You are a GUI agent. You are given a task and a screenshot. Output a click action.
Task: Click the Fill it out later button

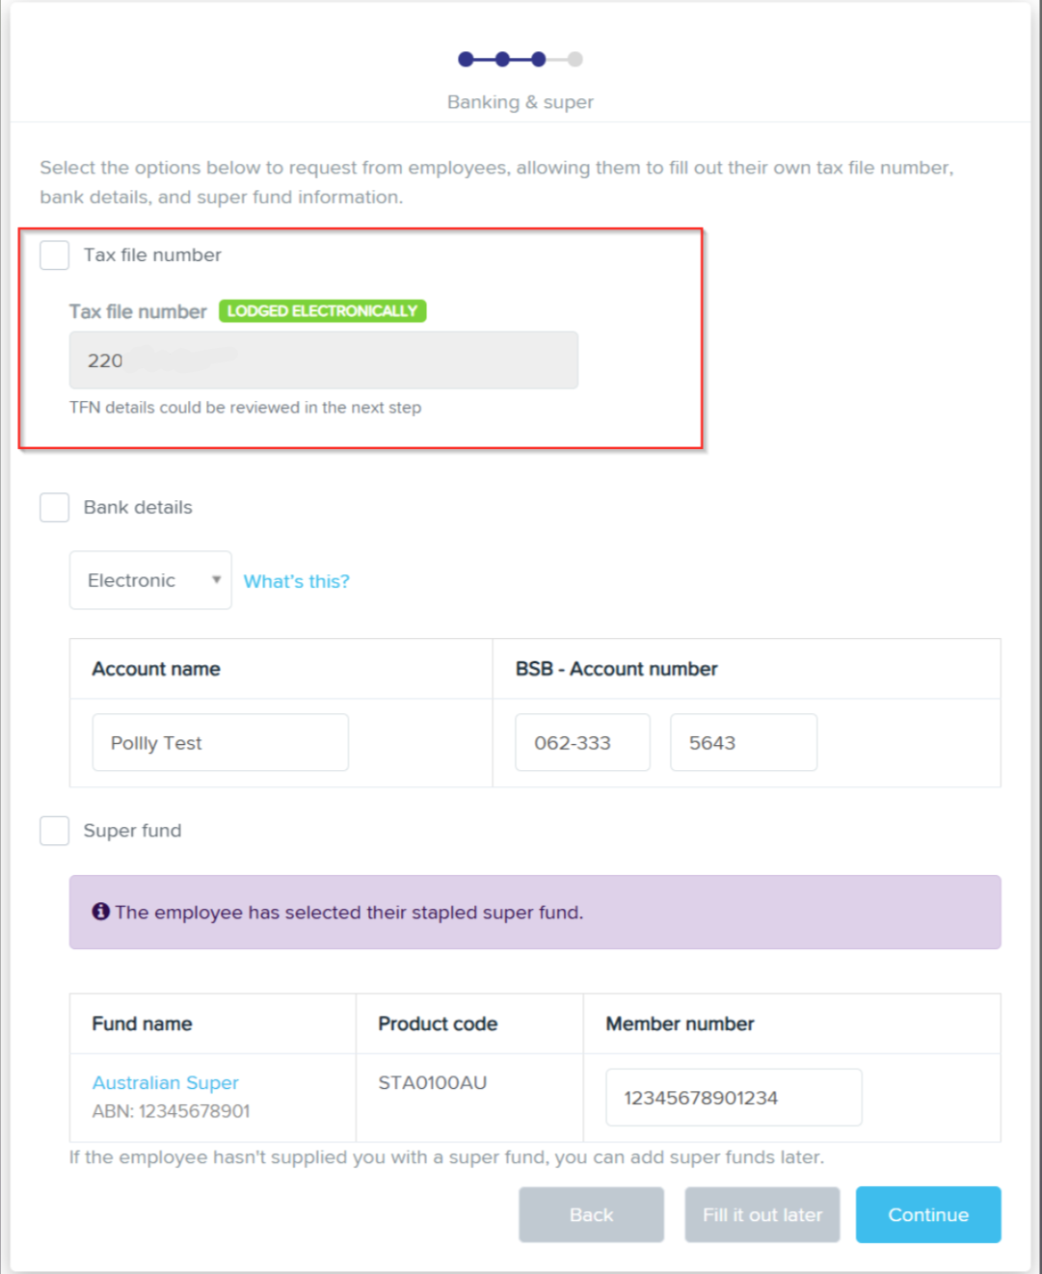pyautogui.click(x=762, y=1215)
